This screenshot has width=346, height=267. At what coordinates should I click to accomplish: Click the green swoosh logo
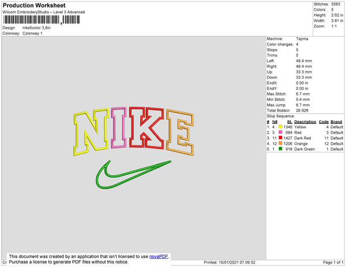click(133, 174)
